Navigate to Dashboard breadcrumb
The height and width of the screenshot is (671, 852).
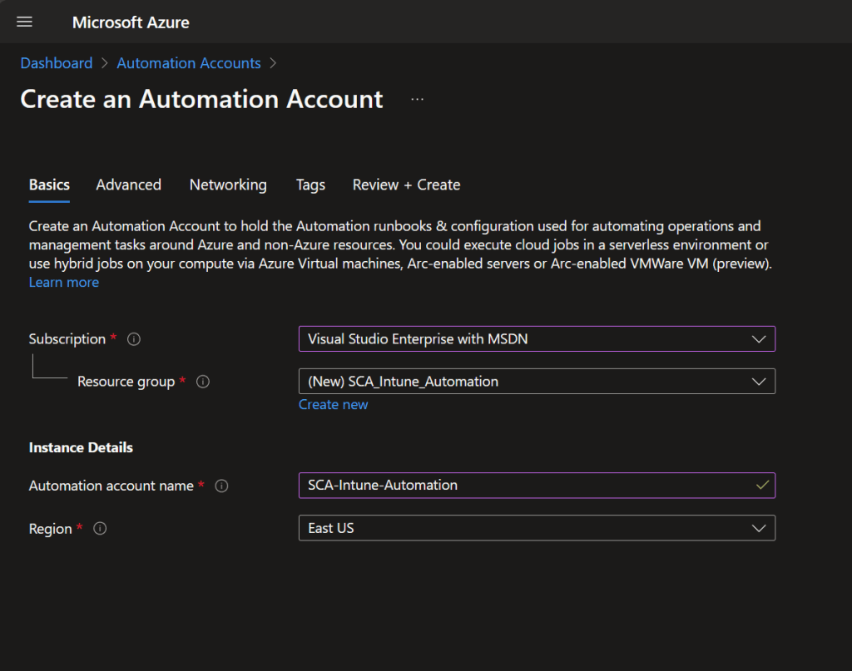(57, 63)
